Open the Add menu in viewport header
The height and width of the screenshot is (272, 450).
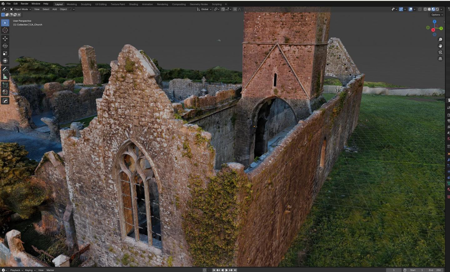tap(54, 9)
